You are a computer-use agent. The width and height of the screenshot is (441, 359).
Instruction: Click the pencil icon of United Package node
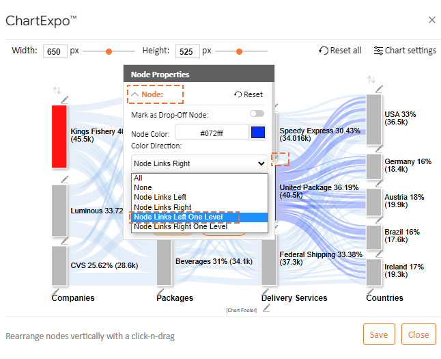pyautogui.click(x=276, y=157)
